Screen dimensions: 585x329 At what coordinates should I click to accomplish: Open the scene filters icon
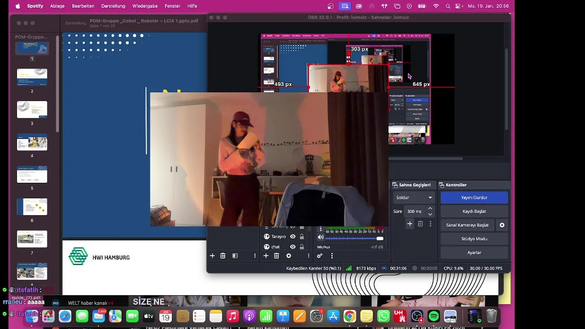(x=235, y=256)
